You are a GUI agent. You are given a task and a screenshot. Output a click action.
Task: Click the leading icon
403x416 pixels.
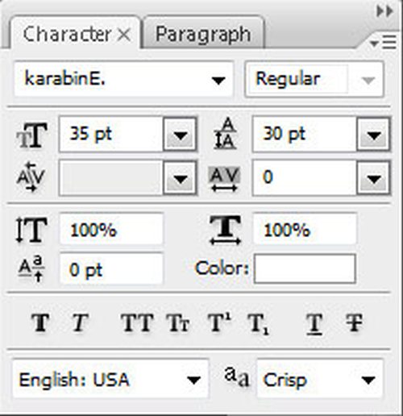click(225, 133)
